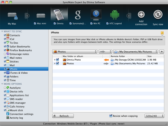Screen dimensions: 168x126
Task: Click the Safari Bookmarks compass icon
Action: click(x=8, y=46)
